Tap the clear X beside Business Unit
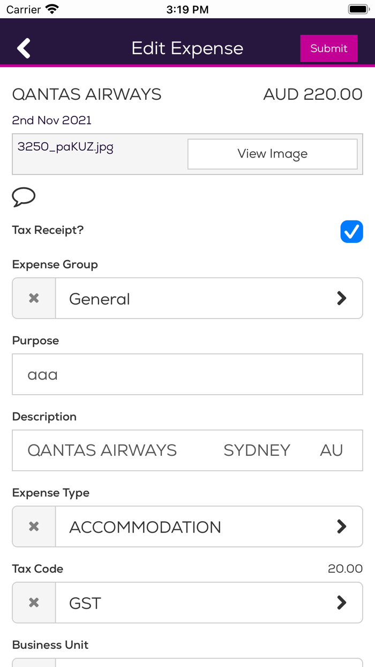 tap(33, 665)
